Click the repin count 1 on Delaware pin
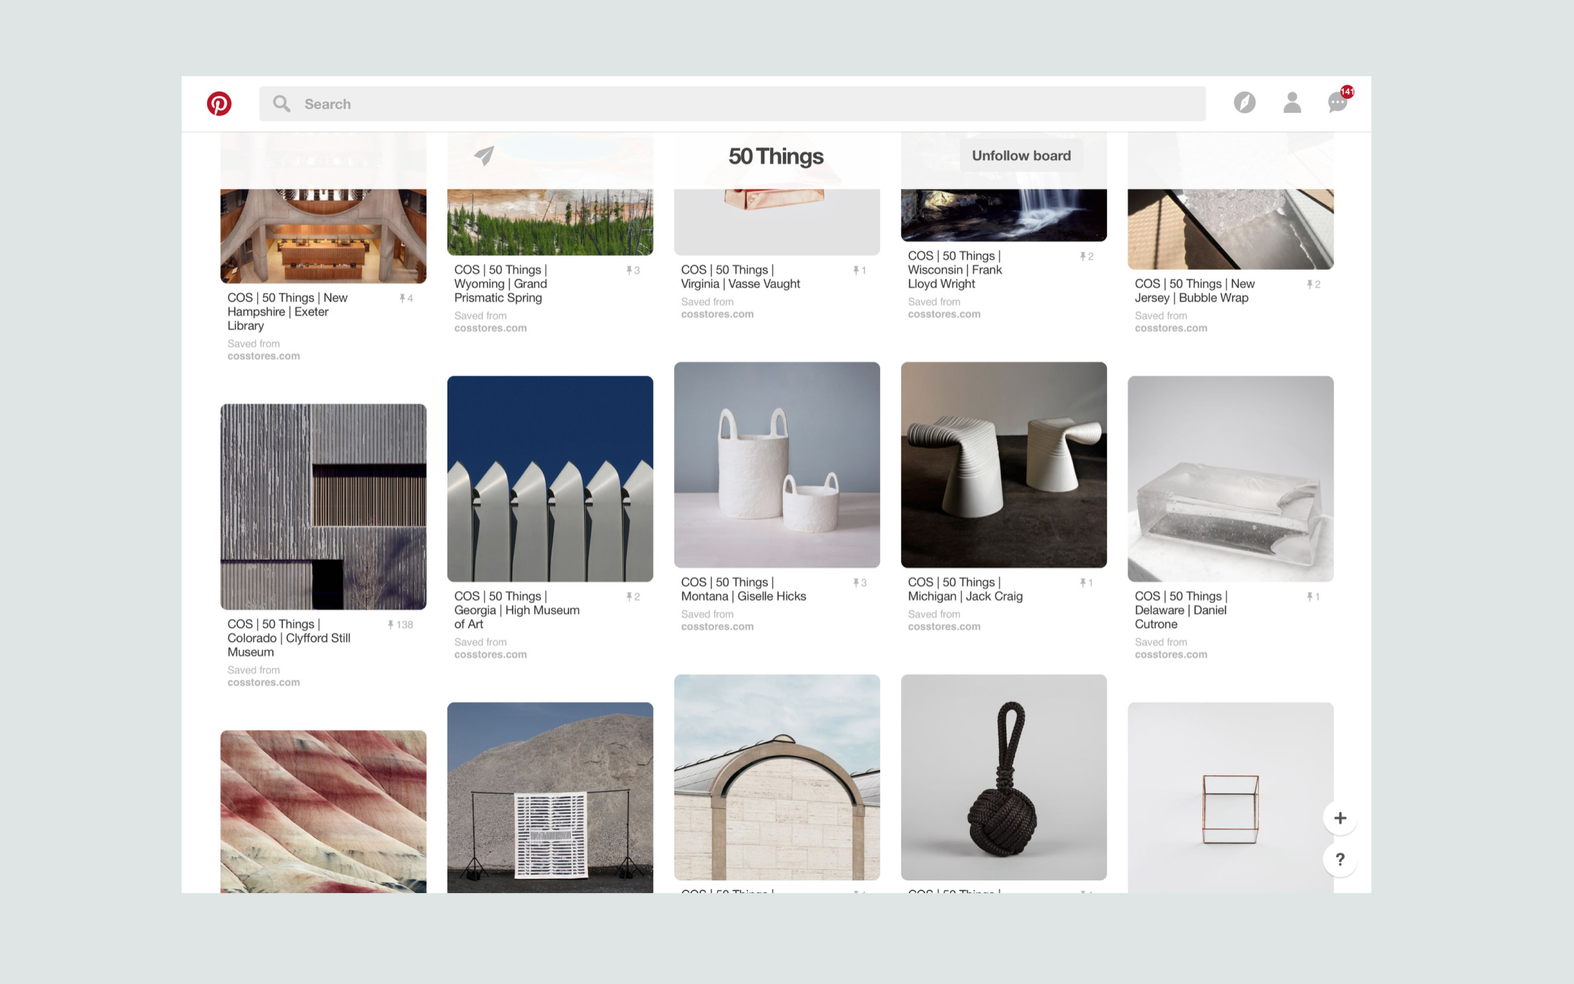 [x=1314, y=597]
